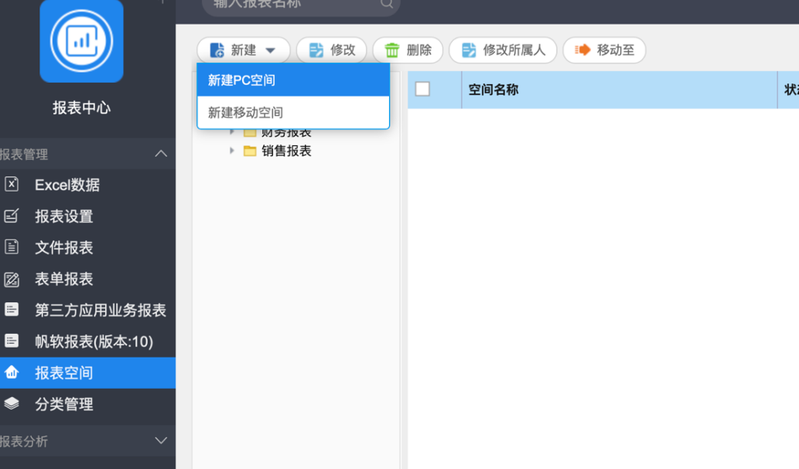The height and width of the screenshot is (469, 799).
Task: Expand the 销售报表 folder tree node
Action: pyautogui.click(x=232, y=151)
